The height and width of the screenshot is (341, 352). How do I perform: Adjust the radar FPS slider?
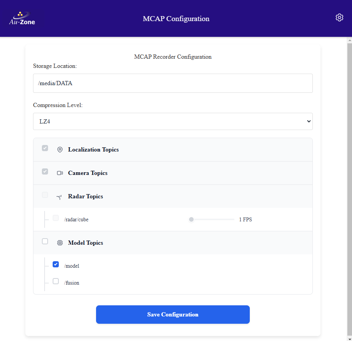pos(191,219)
